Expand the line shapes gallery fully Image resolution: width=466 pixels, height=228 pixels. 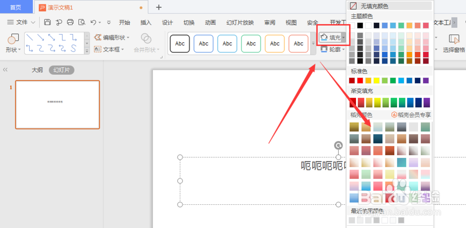(87, 51)
